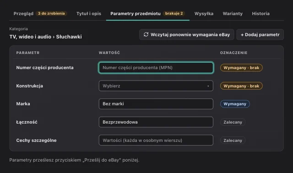Switch to the Tytuł i opis tab

pyautogui.click(x=89, y=14)
